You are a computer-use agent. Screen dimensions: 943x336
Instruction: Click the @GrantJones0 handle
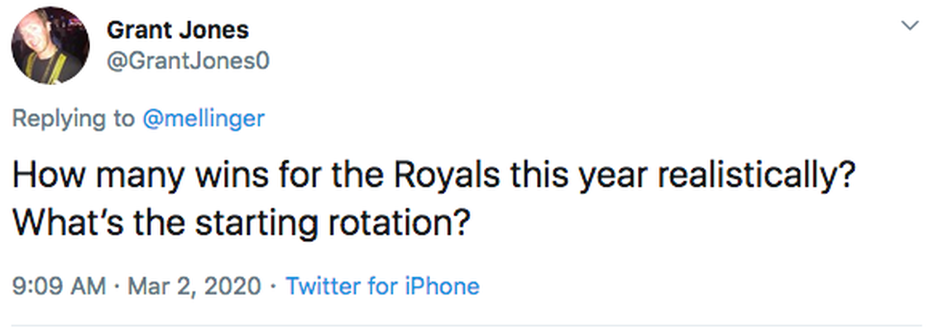(188, 61)
